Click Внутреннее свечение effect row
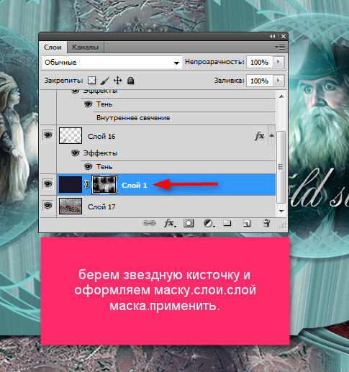The width and height of the screenshot is (349, 372). click(133, 118)
